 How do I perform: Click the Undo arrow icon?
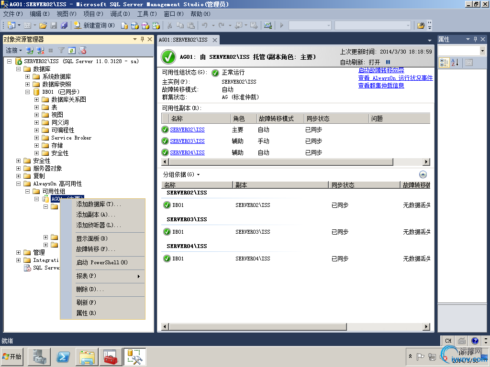coord(205,26)
